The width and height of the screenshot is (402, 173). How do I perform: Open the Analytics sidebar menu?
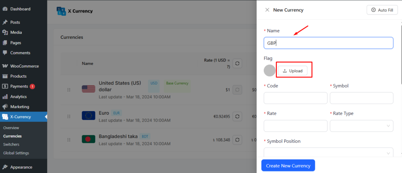pos(18,97)
